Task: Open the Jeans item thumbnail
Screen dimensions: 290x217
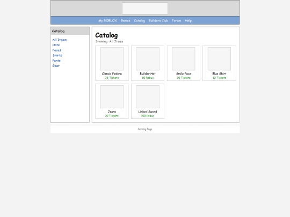Action: pos(112,96)
